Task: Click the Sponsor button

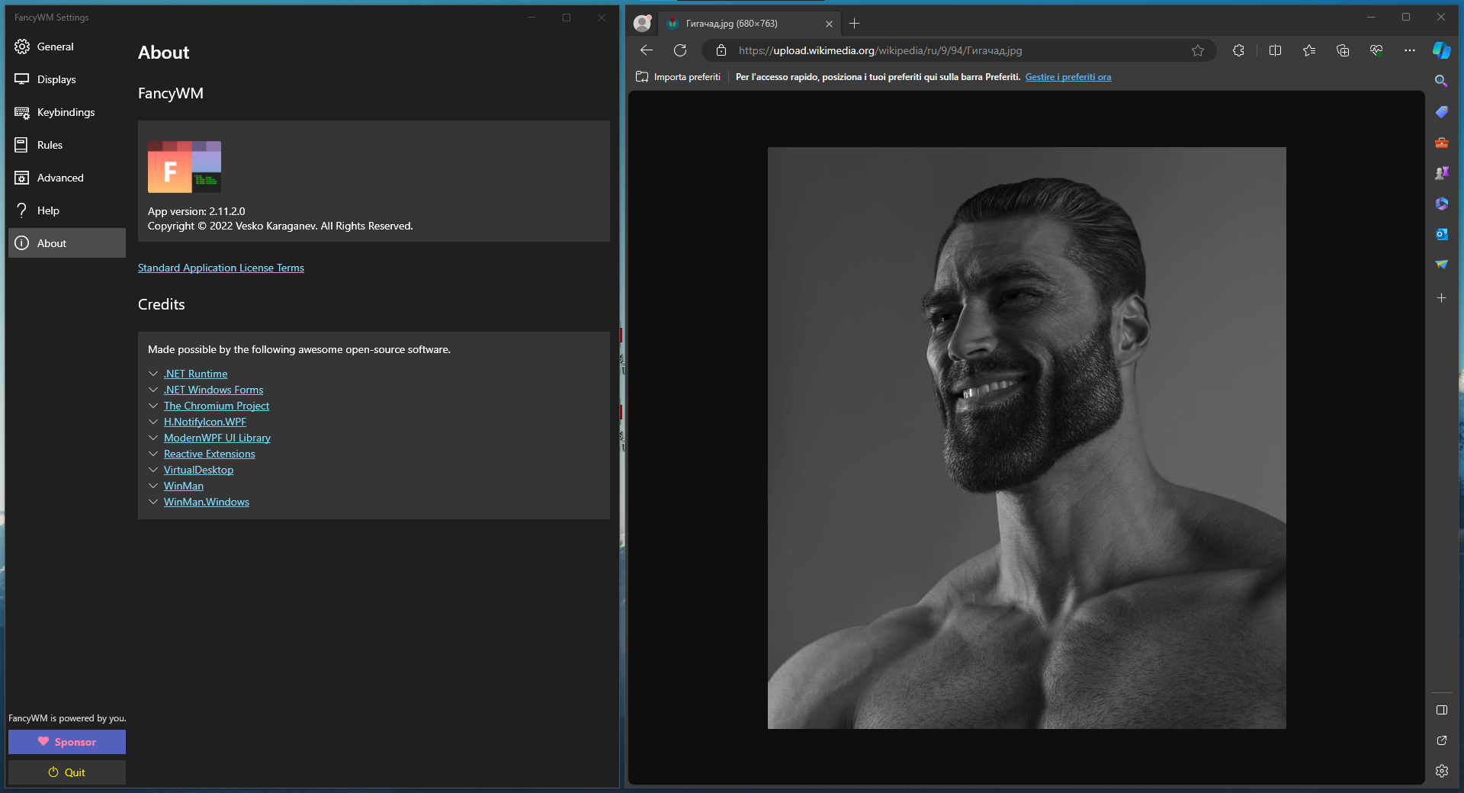Action: pos(66,741)
